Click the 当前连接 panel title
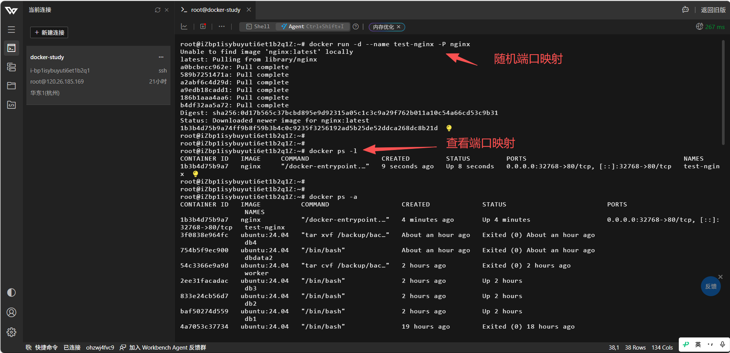Image resolution: width=730 pixels, height=353 pixels. [x=40, y=10]
